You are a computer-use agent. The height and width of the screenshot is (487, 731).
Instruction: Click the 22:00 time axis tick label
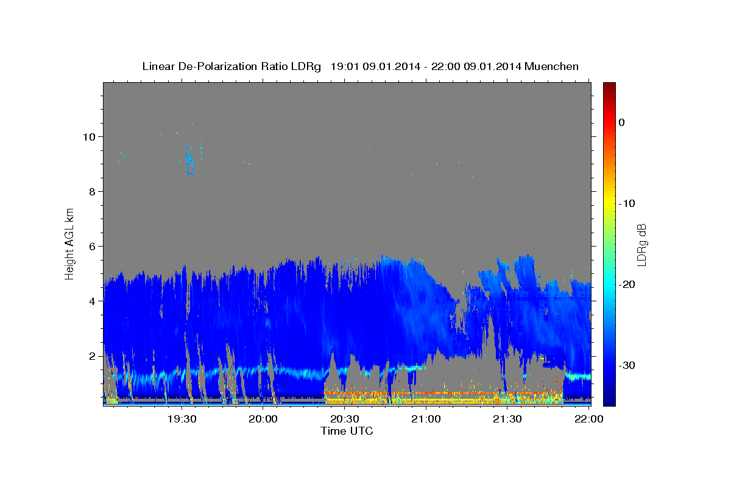pos(588,419)
